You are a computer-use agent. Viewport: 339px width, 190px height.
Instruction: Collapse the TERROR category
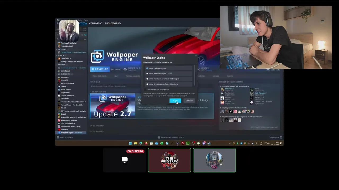click(57, 55)
